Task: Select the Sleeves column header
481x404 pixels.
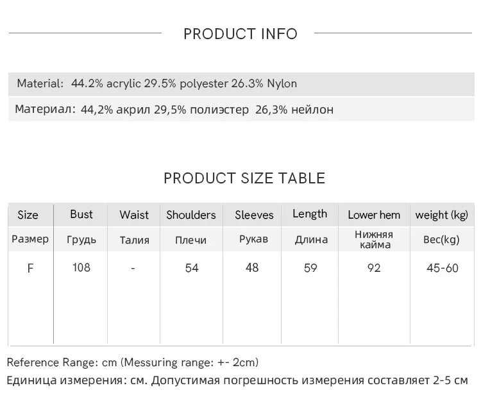Action: [x=254, y=215]
